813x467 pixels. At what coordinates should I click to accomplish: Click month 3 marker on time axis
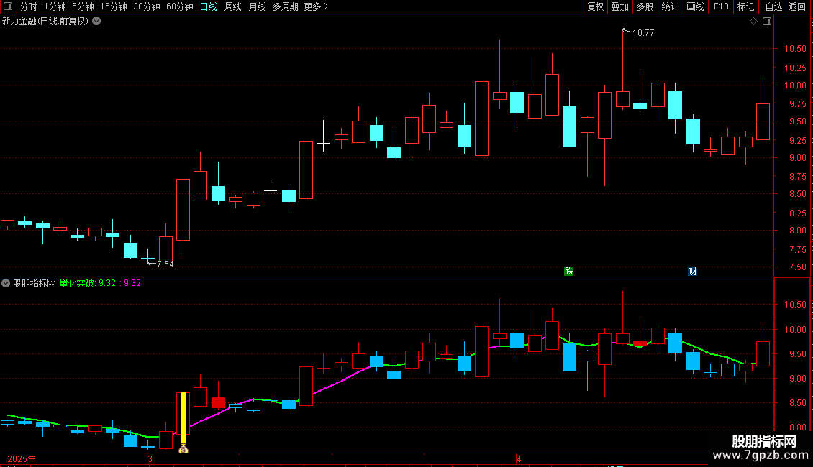click(x=150, y=459)
